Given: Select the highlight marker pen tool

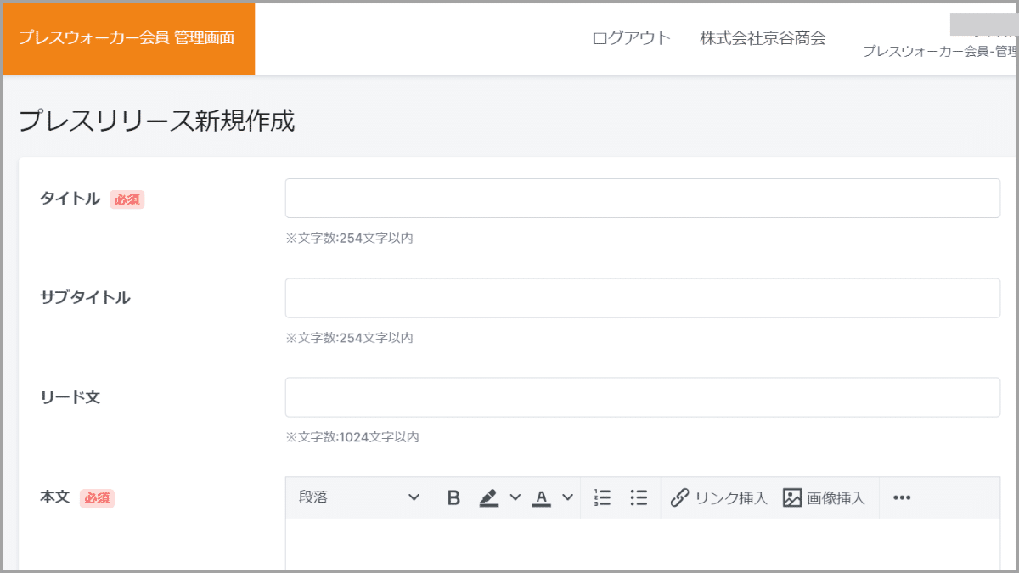Looking at the screenshot, I should tap(488, 497).
